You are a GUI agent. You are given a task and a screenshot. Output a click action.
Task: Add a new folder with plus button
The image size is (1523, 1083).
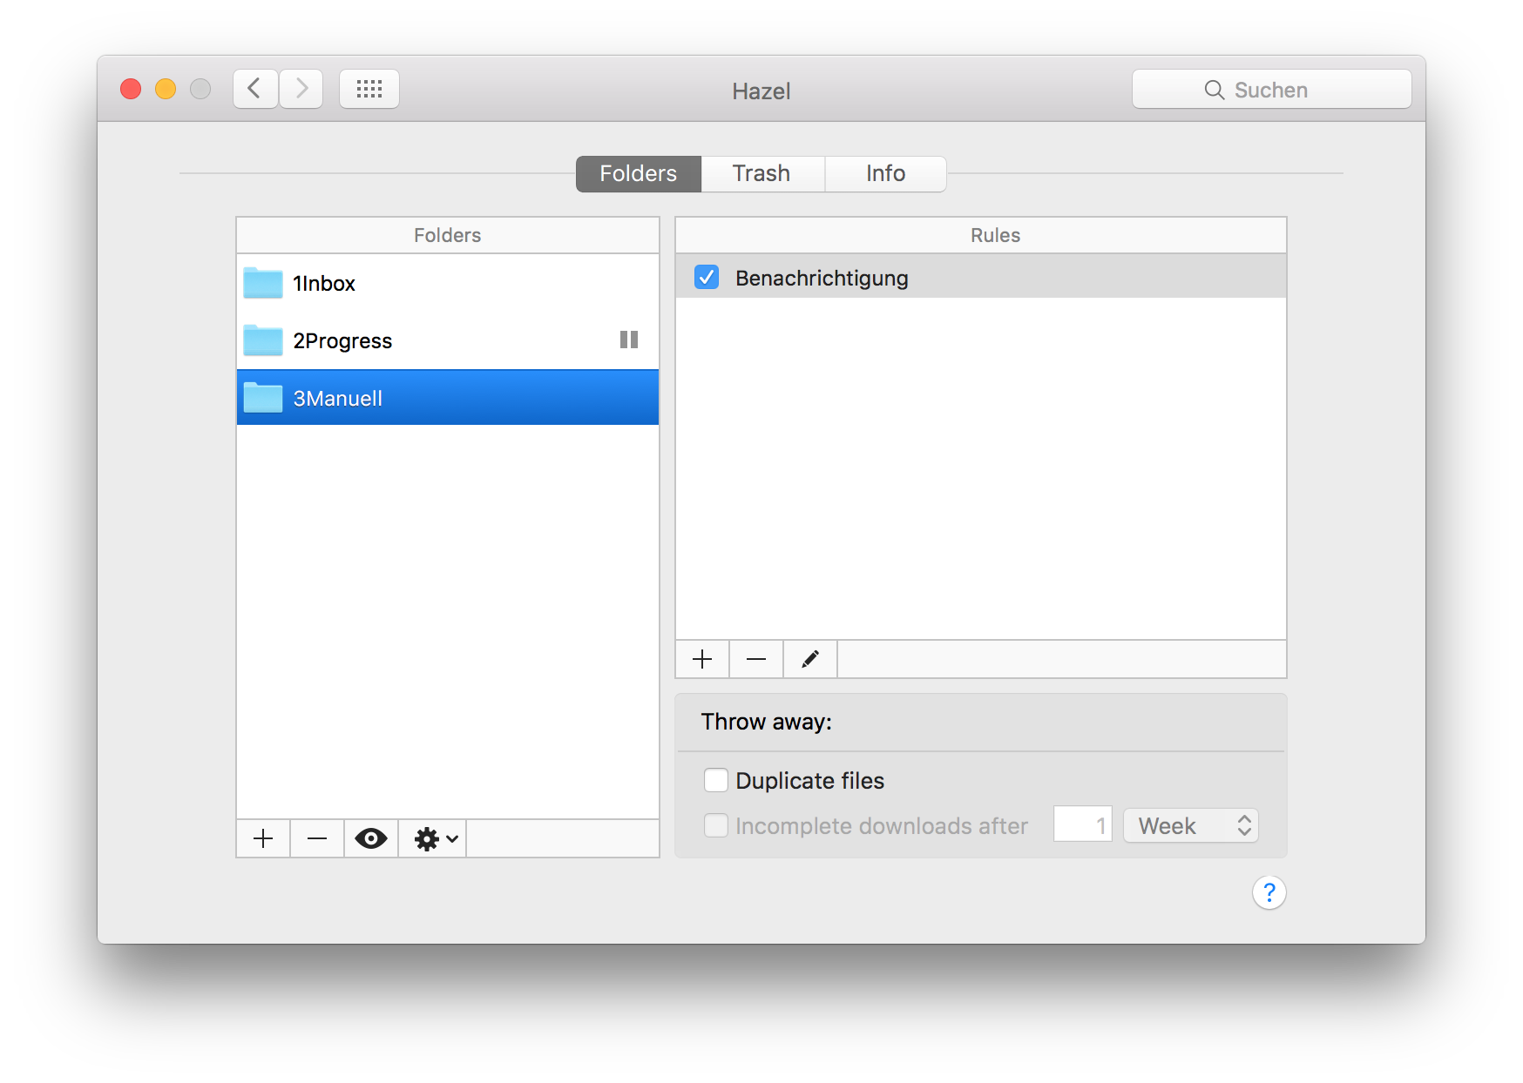coord(263,838)
